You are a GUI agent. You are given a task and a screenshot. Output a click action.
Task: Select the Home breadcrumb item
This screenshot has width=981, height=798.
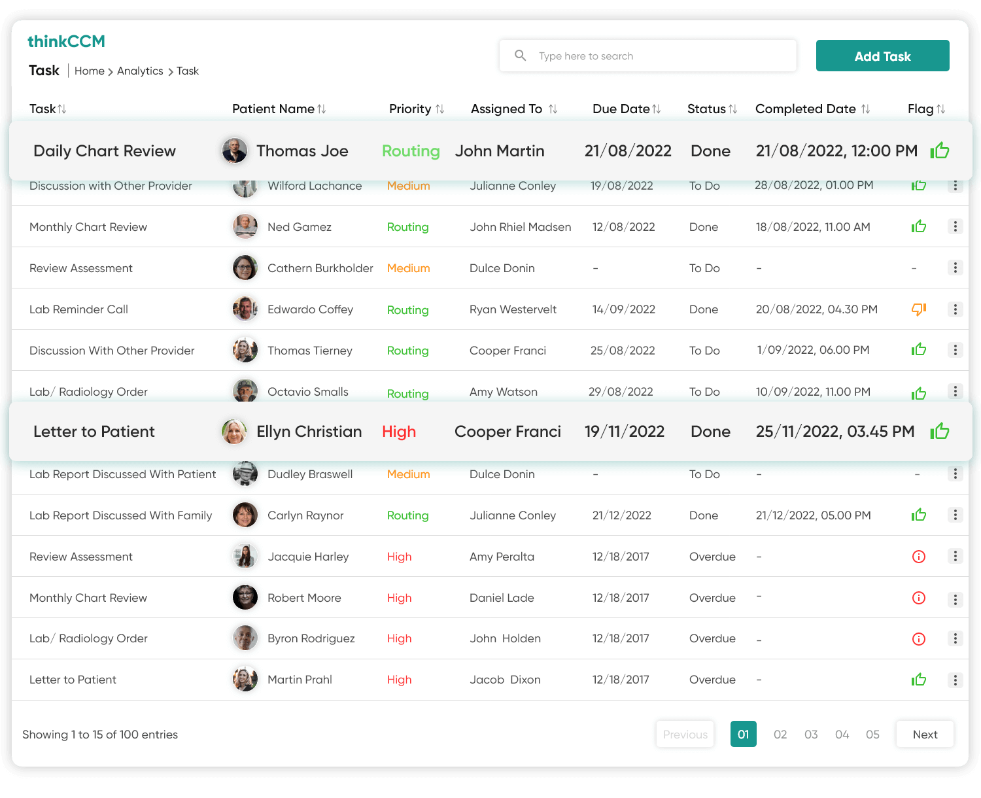point(89,71)
